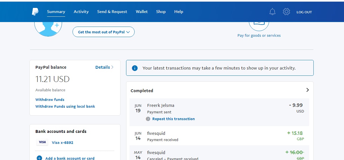Click the LOG OUT button
Viewport: 344px width, 160px height.
pyautogui.click(x=304, y=12)
